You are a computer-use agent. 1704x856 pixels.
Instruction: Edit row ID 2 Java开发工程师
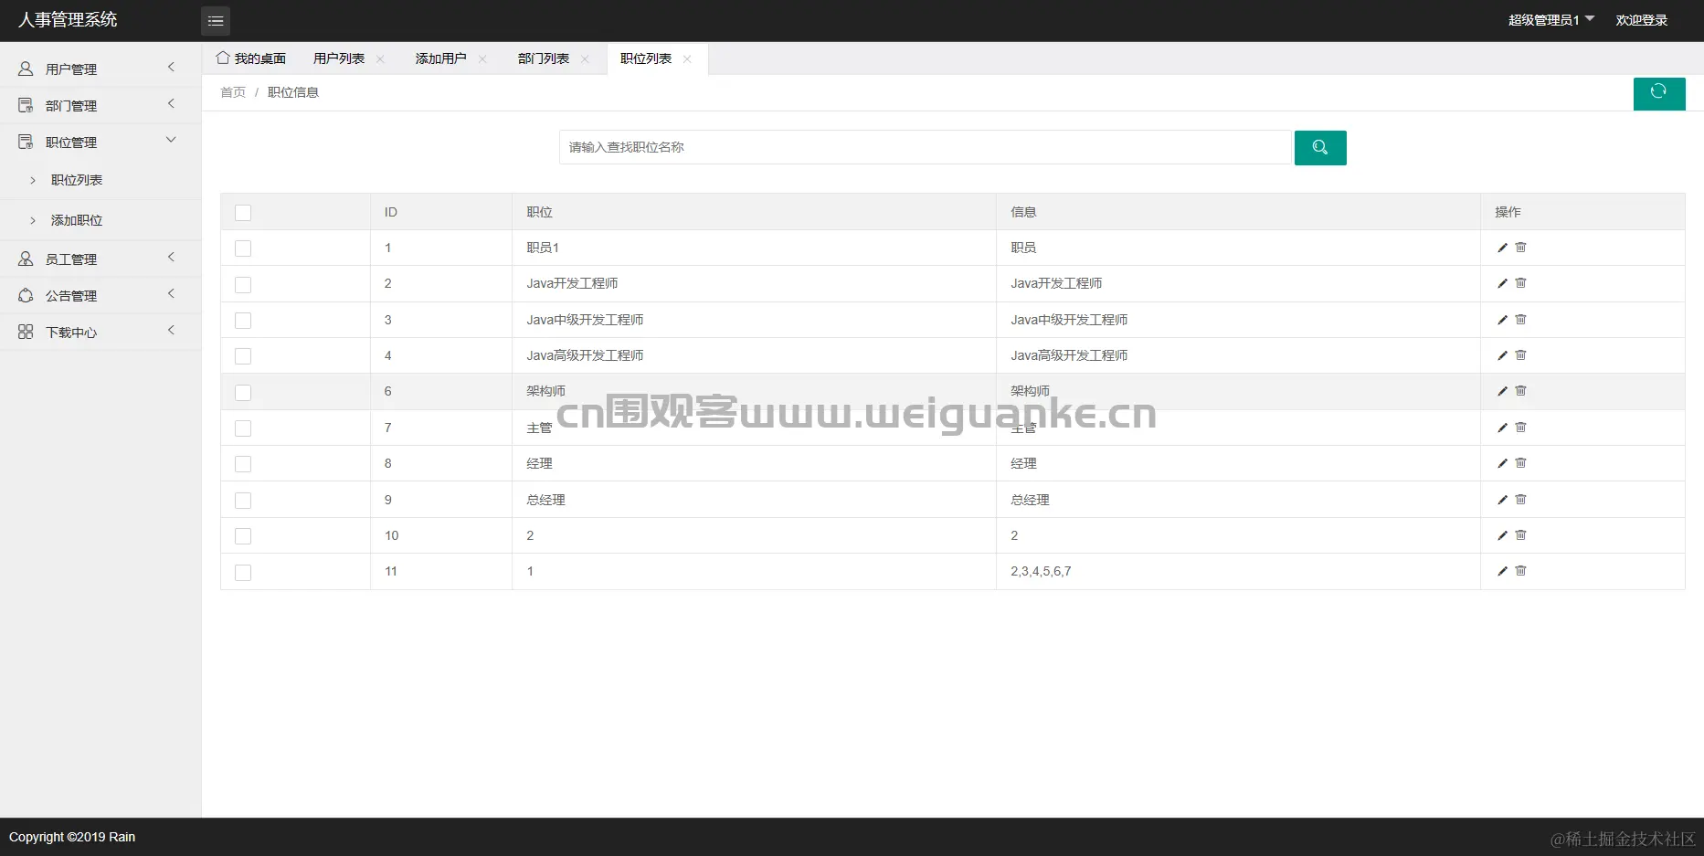click(x=1503, y=283)
